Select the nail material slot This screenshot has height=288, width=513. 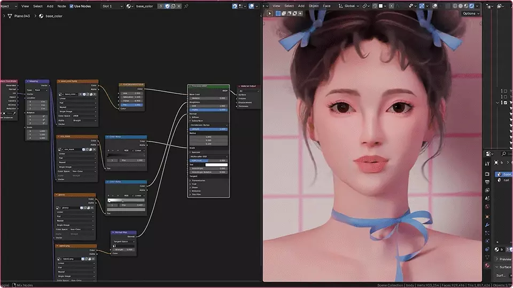[504, 180]
